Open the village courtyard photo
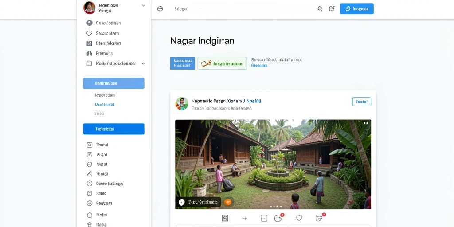This screenshot has width=454, height=227. click(273, 164)
